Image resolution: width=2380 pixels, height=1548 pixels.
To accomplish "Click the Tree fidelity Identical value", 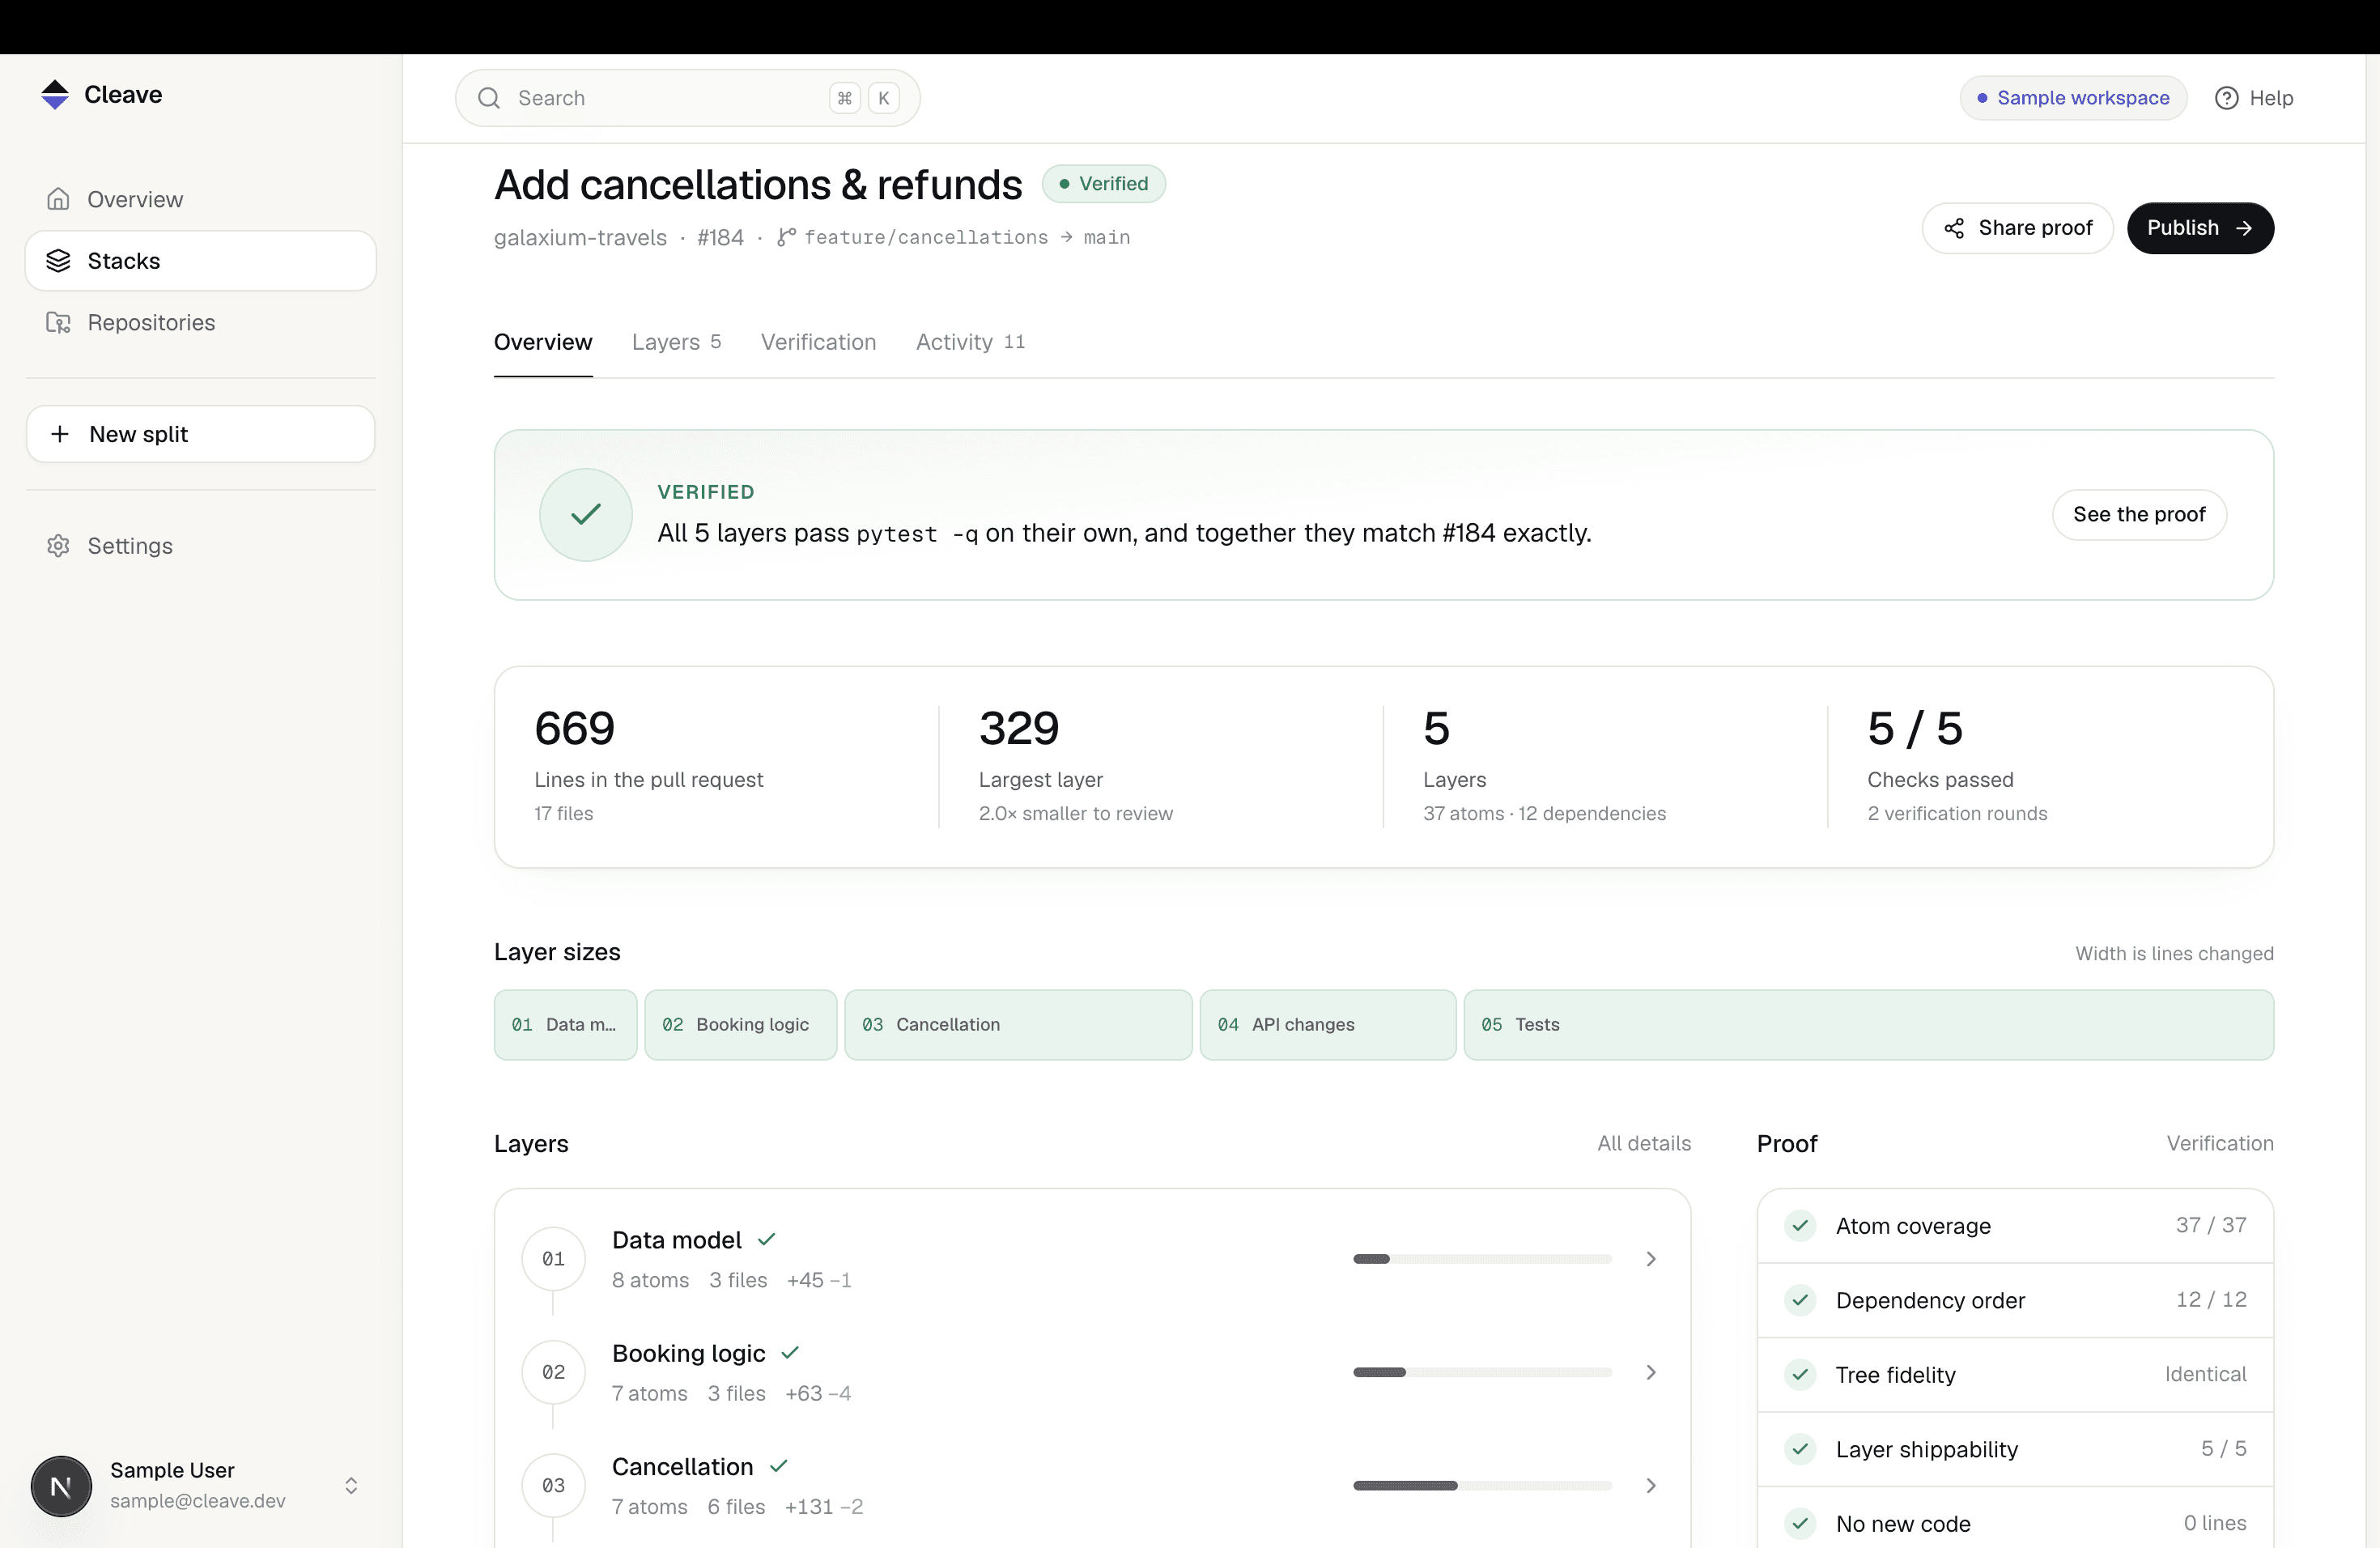I will click(2205, 1374).
